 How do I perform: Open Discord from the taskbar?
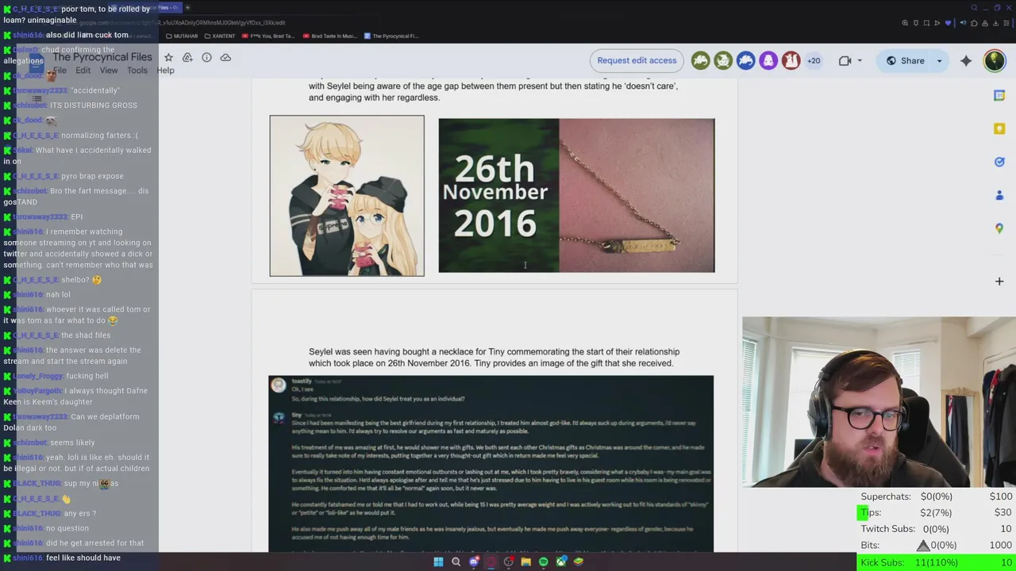[474, 561]
